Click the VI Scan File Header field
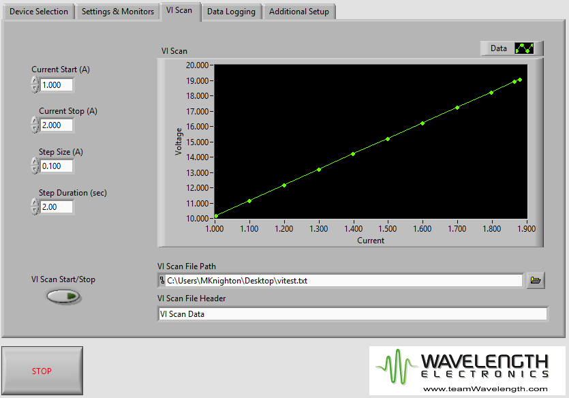 (352, 314)
